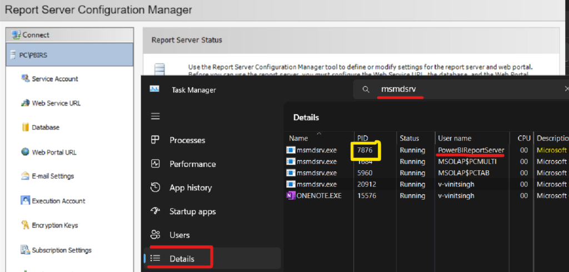Open the Web Service URL page
The width and height of the screenshot is (569, 272).
pos(56,103)
